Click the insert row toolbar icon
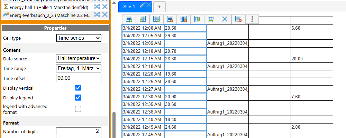Screen dimensions: 346x138 coord(129,19)
